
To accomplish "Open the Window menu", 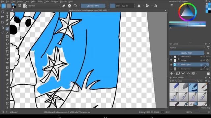I will point(63,1).
